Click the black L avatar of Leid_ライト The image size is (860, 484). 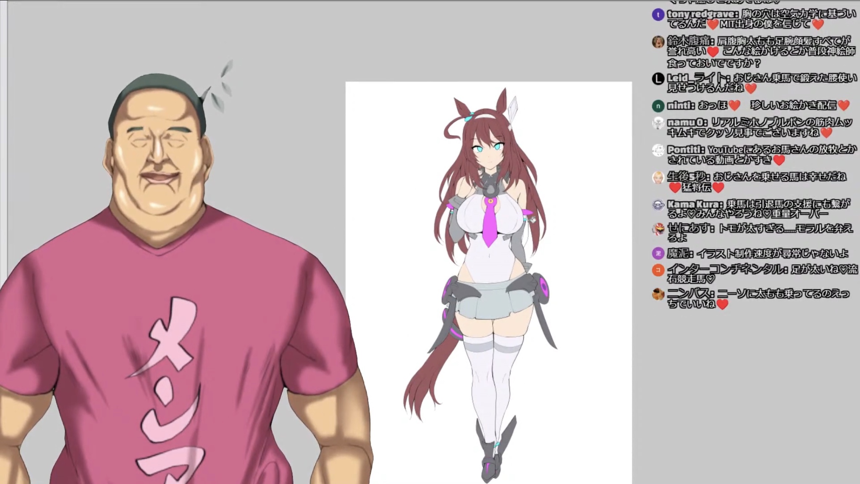[x=658, y=79]
